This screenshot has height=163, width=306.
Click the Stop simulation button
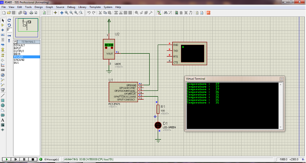pyautogui.click(x=33, y=159)
